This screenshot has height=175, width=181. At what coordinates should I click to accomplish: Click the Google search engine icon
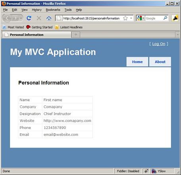139,18
